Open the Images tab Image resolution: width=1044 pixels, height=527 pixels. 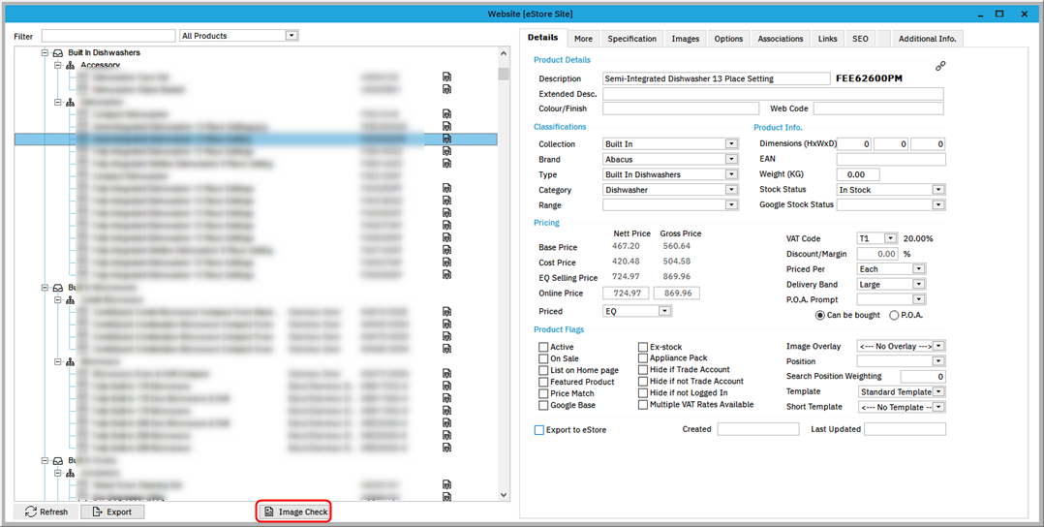pyautogui.click(x=685, y=39)
